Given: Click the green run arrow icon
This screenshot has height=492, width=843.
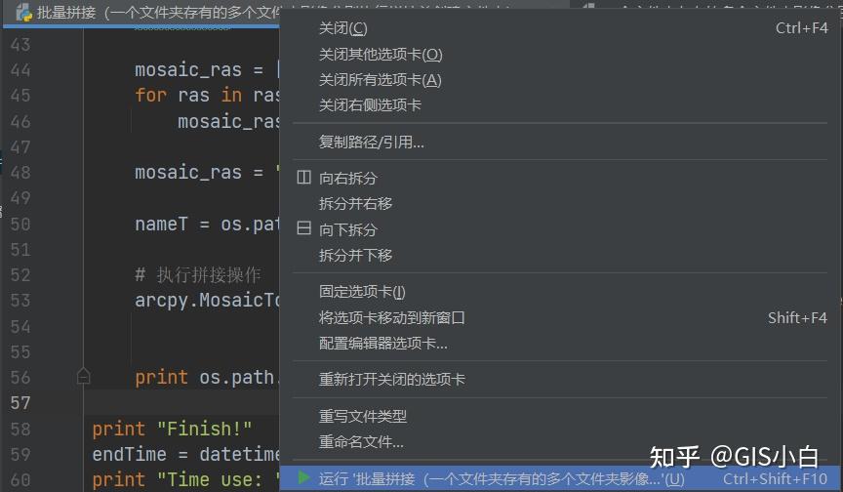Looking at the screenshot, I should coord(303,477).
